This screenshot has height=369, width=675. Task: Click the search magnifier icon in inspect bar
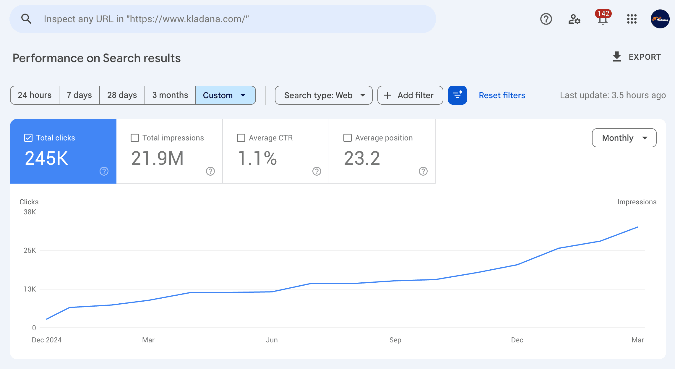coord(26,18)
